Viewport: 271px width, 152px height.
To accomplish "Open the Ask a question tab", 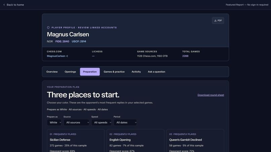I will 156,72.
